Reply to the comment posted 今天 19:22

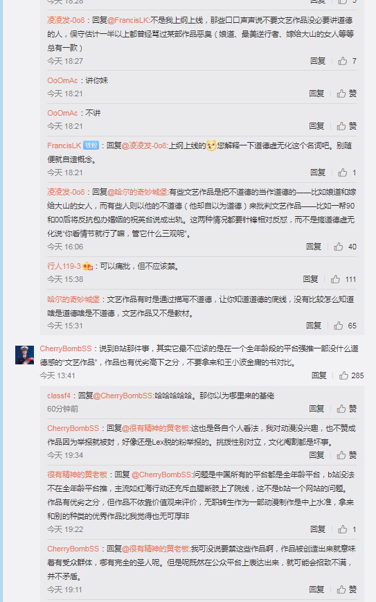pyautogui.click(x=318, y=529)
